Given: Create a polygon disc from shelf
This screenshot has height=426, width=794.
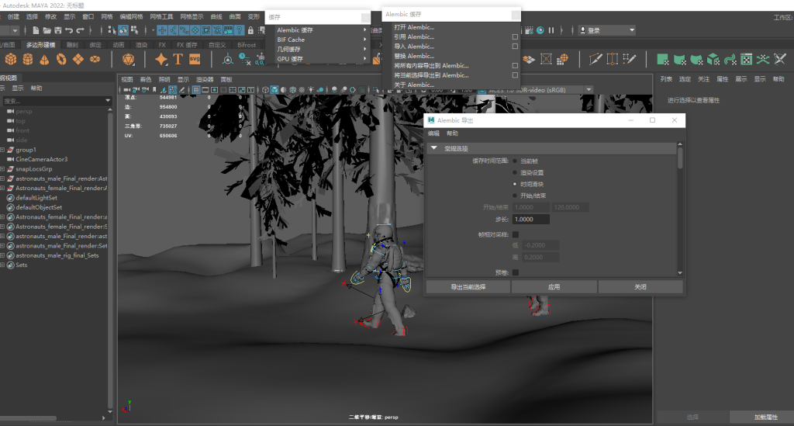Looking at the screenshot, I should tap(95, 59).
